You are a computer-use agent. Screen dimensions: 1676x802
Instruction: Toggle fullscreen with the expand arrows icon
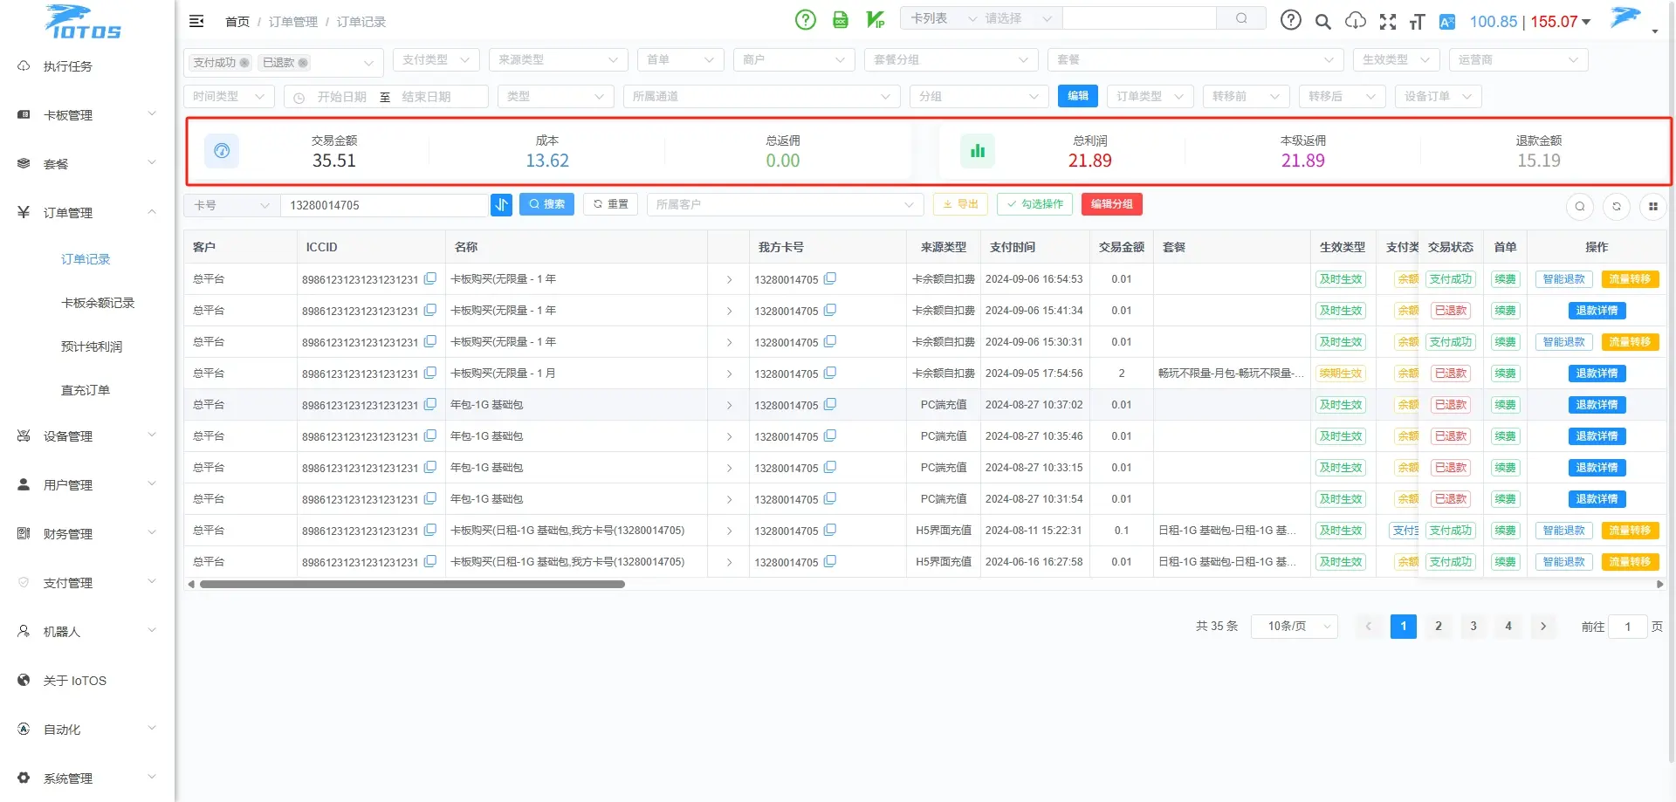[1387, 22]
